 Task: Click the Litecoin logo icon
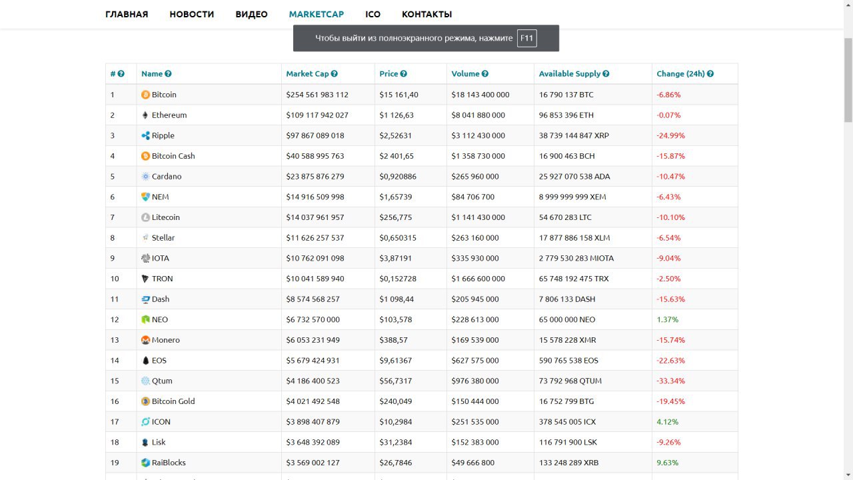tap(145, 217)
